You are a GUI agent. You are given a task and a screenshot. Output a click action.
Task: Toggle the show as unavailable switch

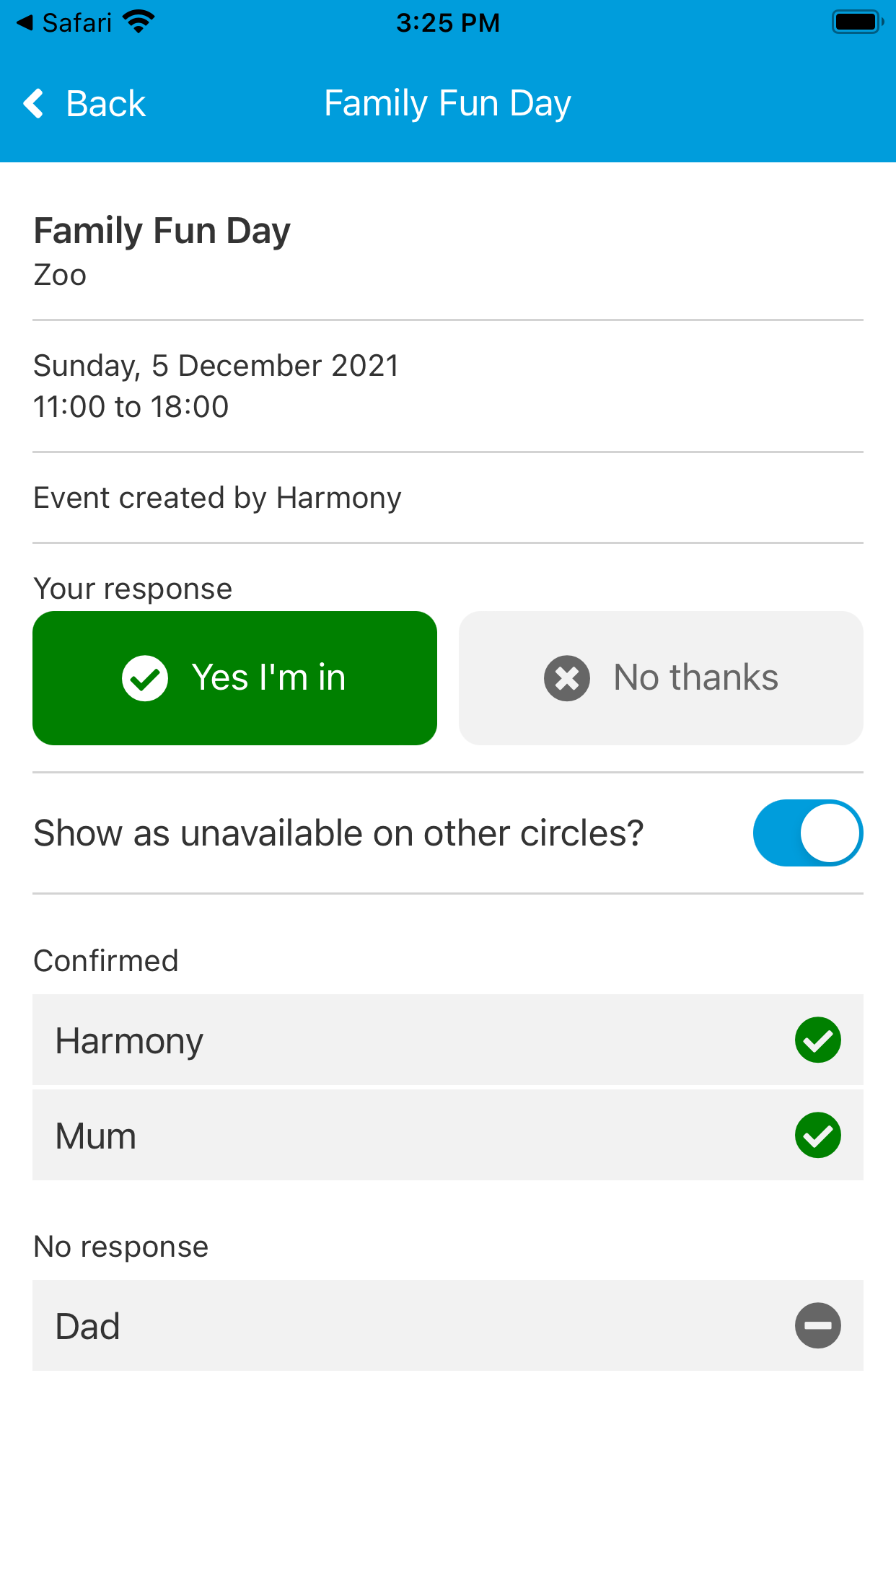[807, 833]
